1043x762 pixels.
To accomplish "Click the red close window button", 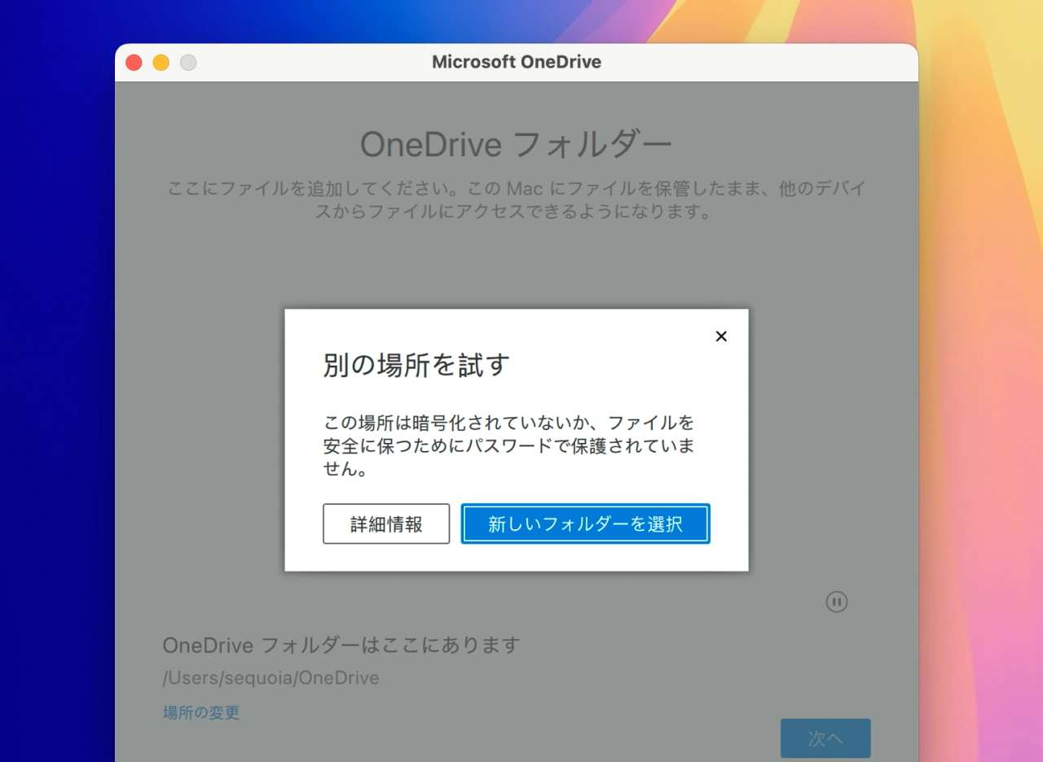I will coord(134,63).
